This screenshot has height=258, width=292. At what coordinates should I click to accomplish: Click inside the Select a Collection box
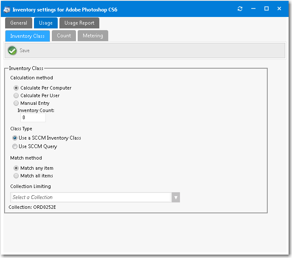[90, 197]
